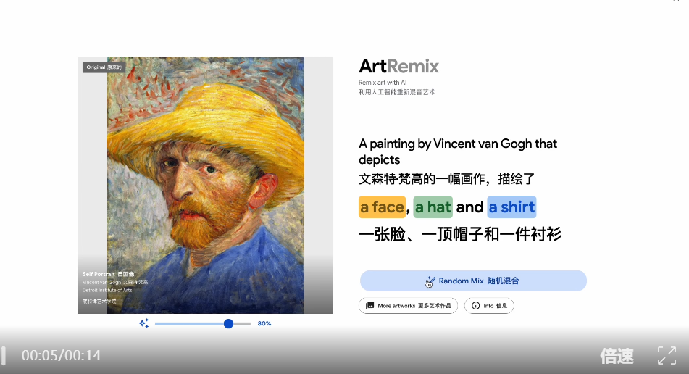Click the Van Gogh self portrait image
This screenshot has width=689, height=374.
point(205,185)
